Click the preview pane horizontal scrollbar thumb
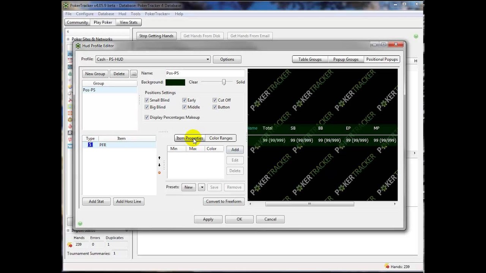 click(x=309, y=204)
